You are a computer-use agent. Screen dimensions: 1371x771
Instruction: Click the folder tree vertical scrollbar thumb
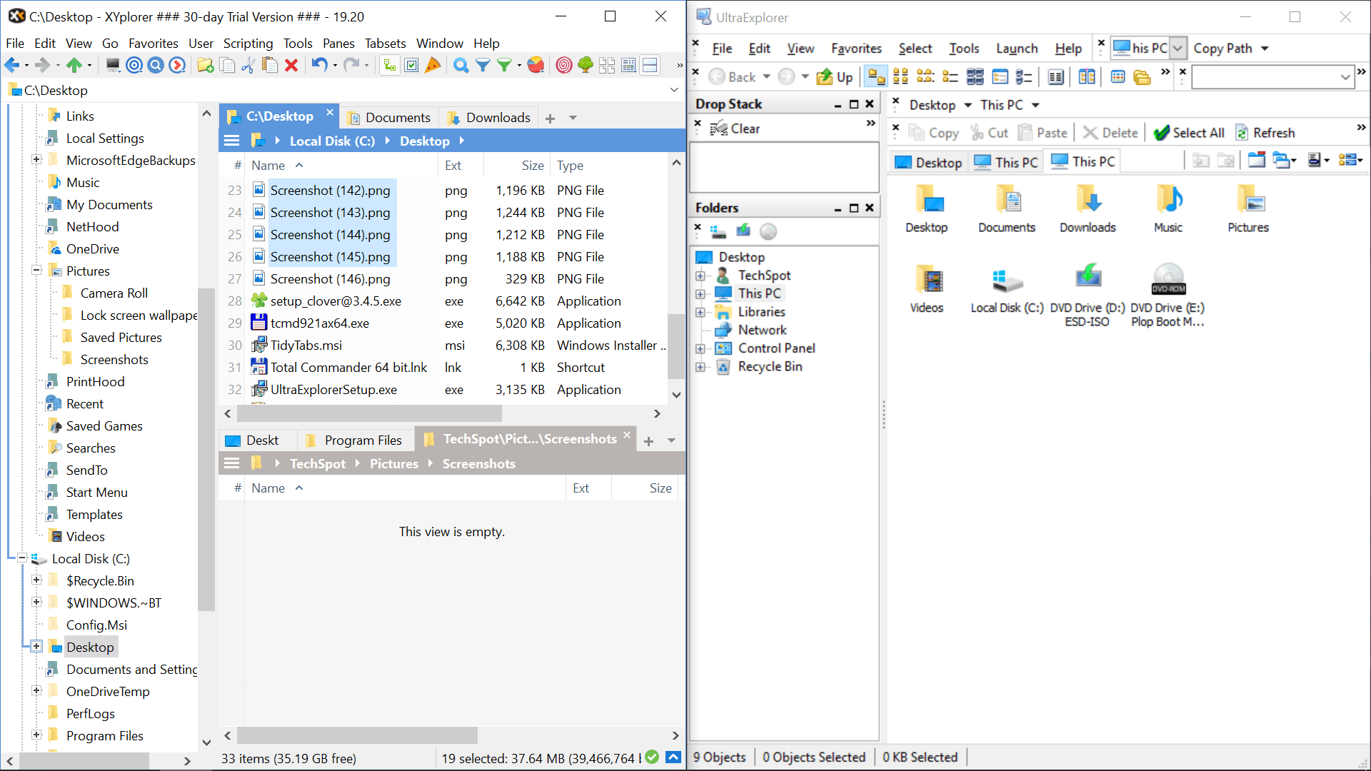(x=206, y=449)
